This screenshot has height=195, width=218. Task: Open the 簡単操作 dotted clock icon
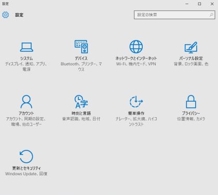pos(136,102)
